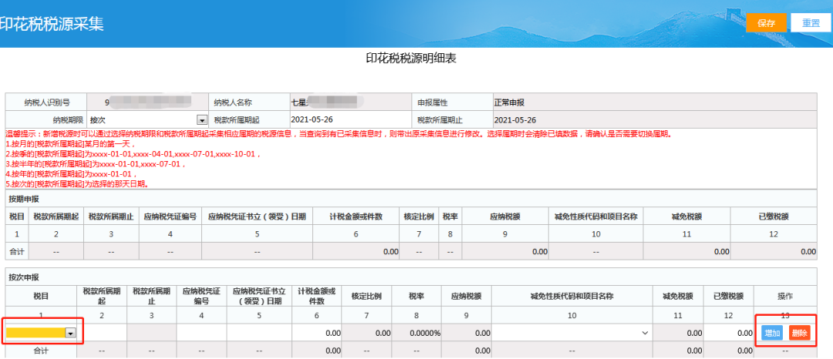The image size is (833, 359).
Task: Click the notice line 5 about 按次
Action: point(76,184)
